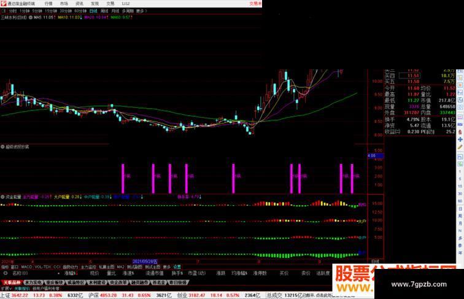The height and width of the screenshot is (299, 464).
Task: Click sidebar period shortcut 5
Action: [460, 179]
